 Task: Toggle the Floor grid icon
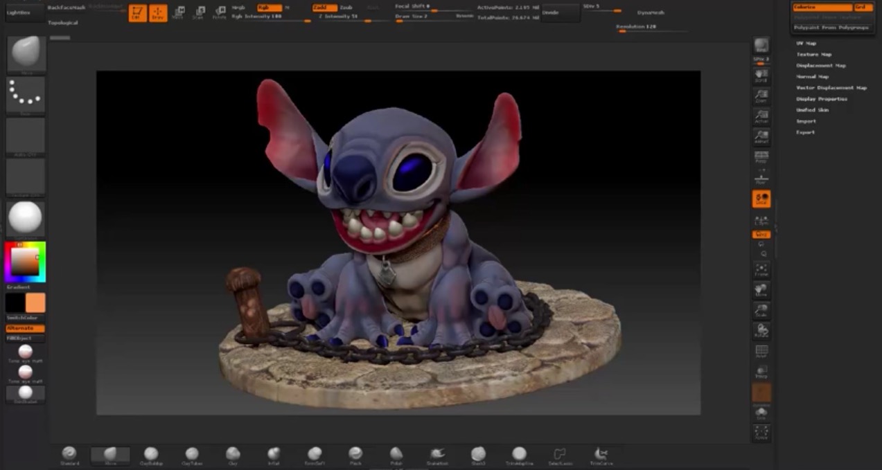coord(761,177)
